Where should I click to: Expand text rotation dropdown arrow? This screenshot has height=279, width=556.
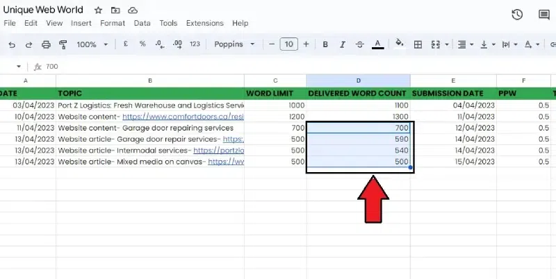pyautogui.click(x=537, y=44)
